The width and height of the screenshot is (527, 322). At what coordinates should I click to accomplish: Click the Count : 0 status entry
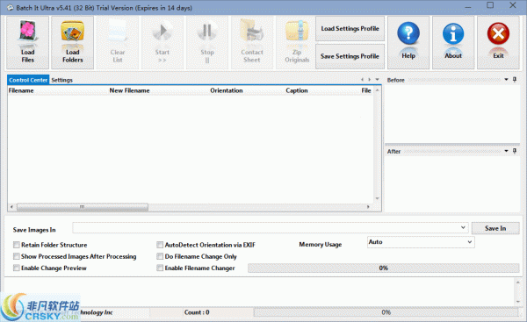pos(197,312)
